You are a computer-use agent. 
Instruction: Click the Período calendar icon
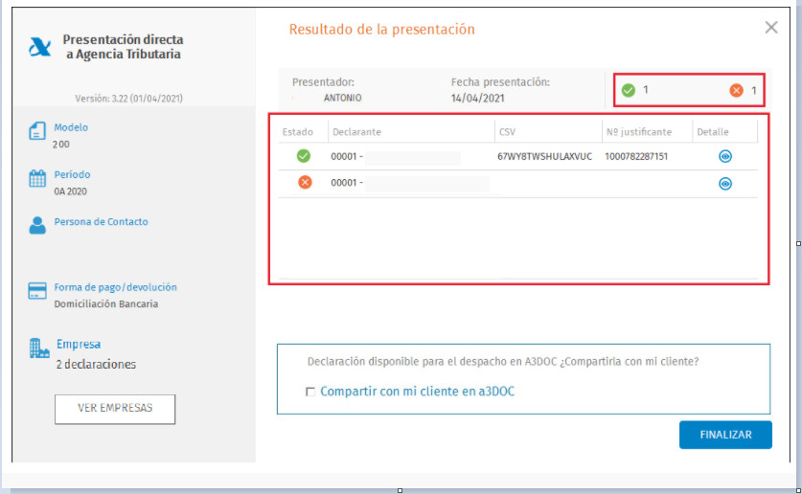click(36, 178)
